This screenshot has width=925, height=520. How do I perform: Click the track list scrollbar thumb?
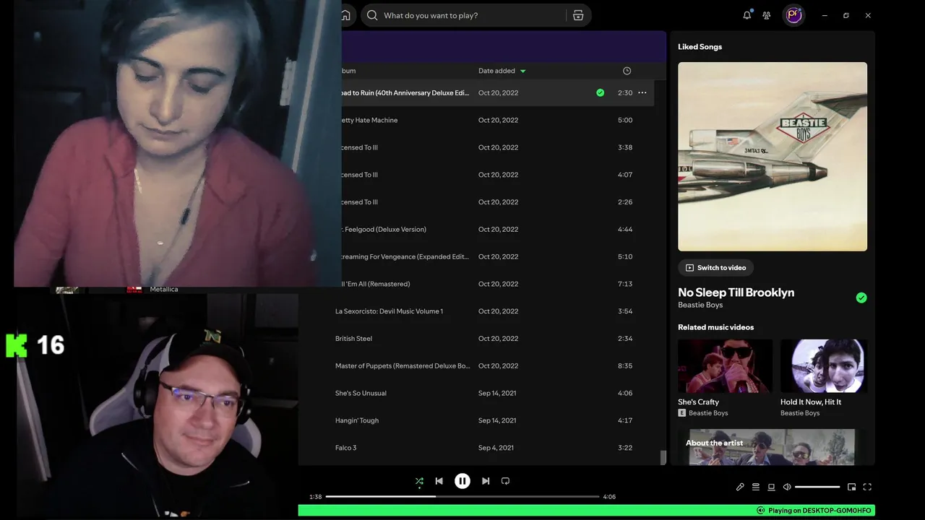(x=663, y=457)
